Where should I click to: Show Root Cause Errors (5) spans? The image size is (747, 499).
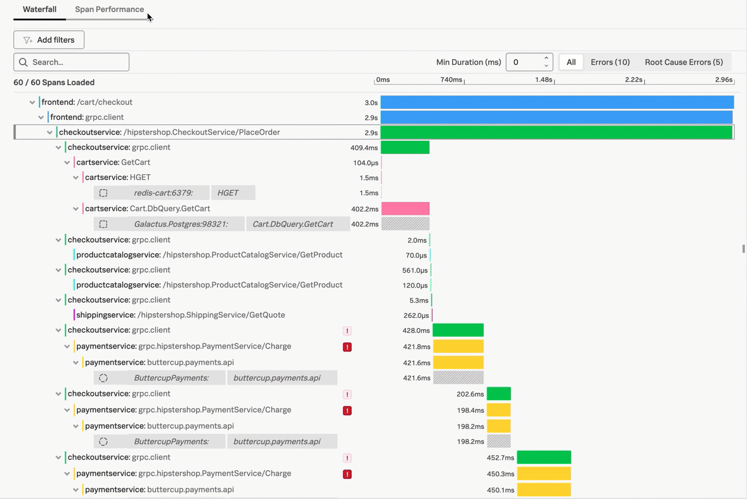pos(684,62)
